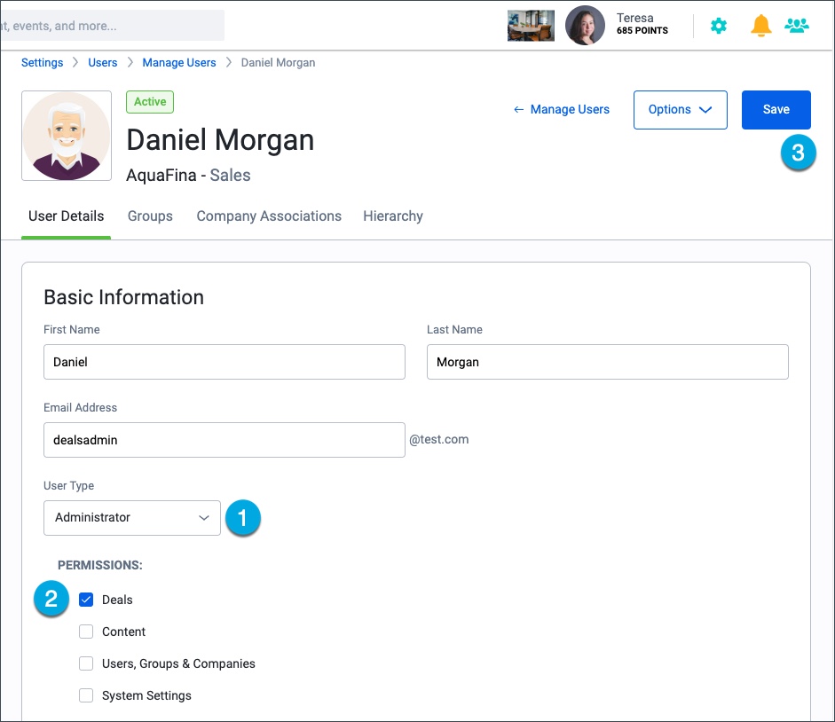Click back arrow Manage Users link
The image size is (835, 722).
[562, 110]
